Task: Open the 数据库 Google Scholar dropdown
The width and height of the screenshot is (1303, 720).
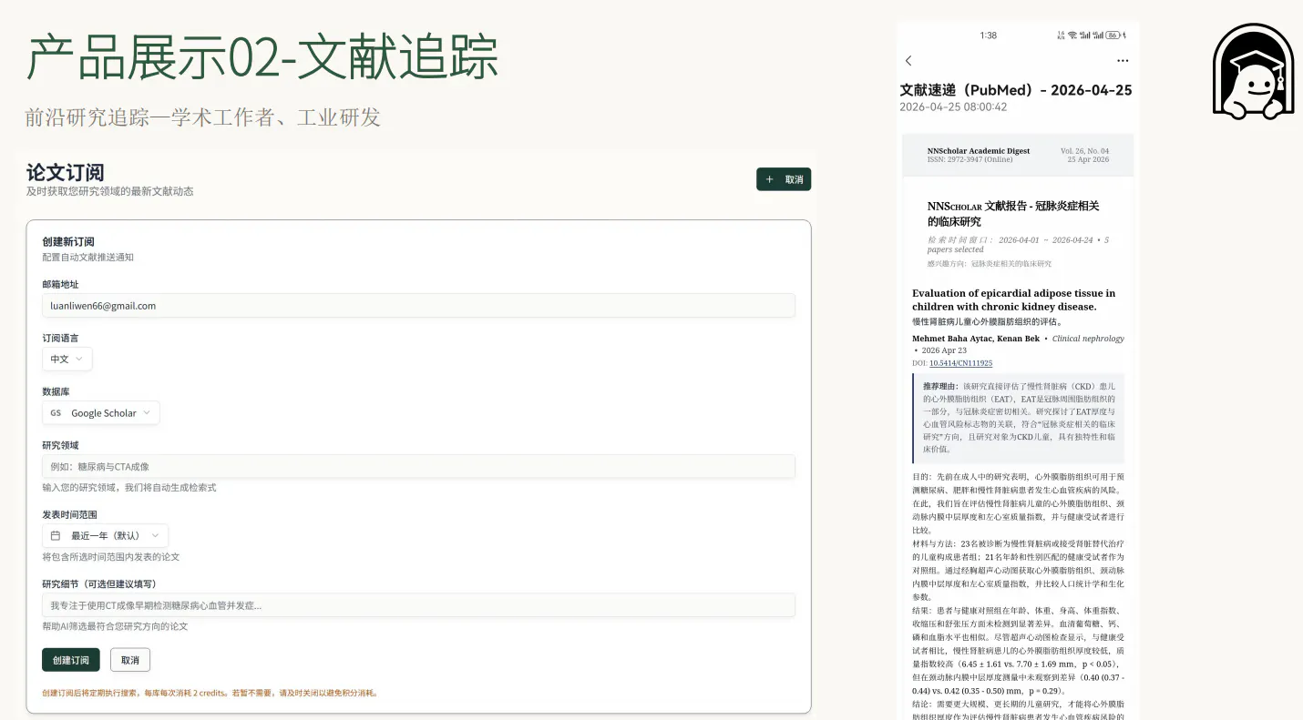Action: pyautogui.click(x=101, y=413)
